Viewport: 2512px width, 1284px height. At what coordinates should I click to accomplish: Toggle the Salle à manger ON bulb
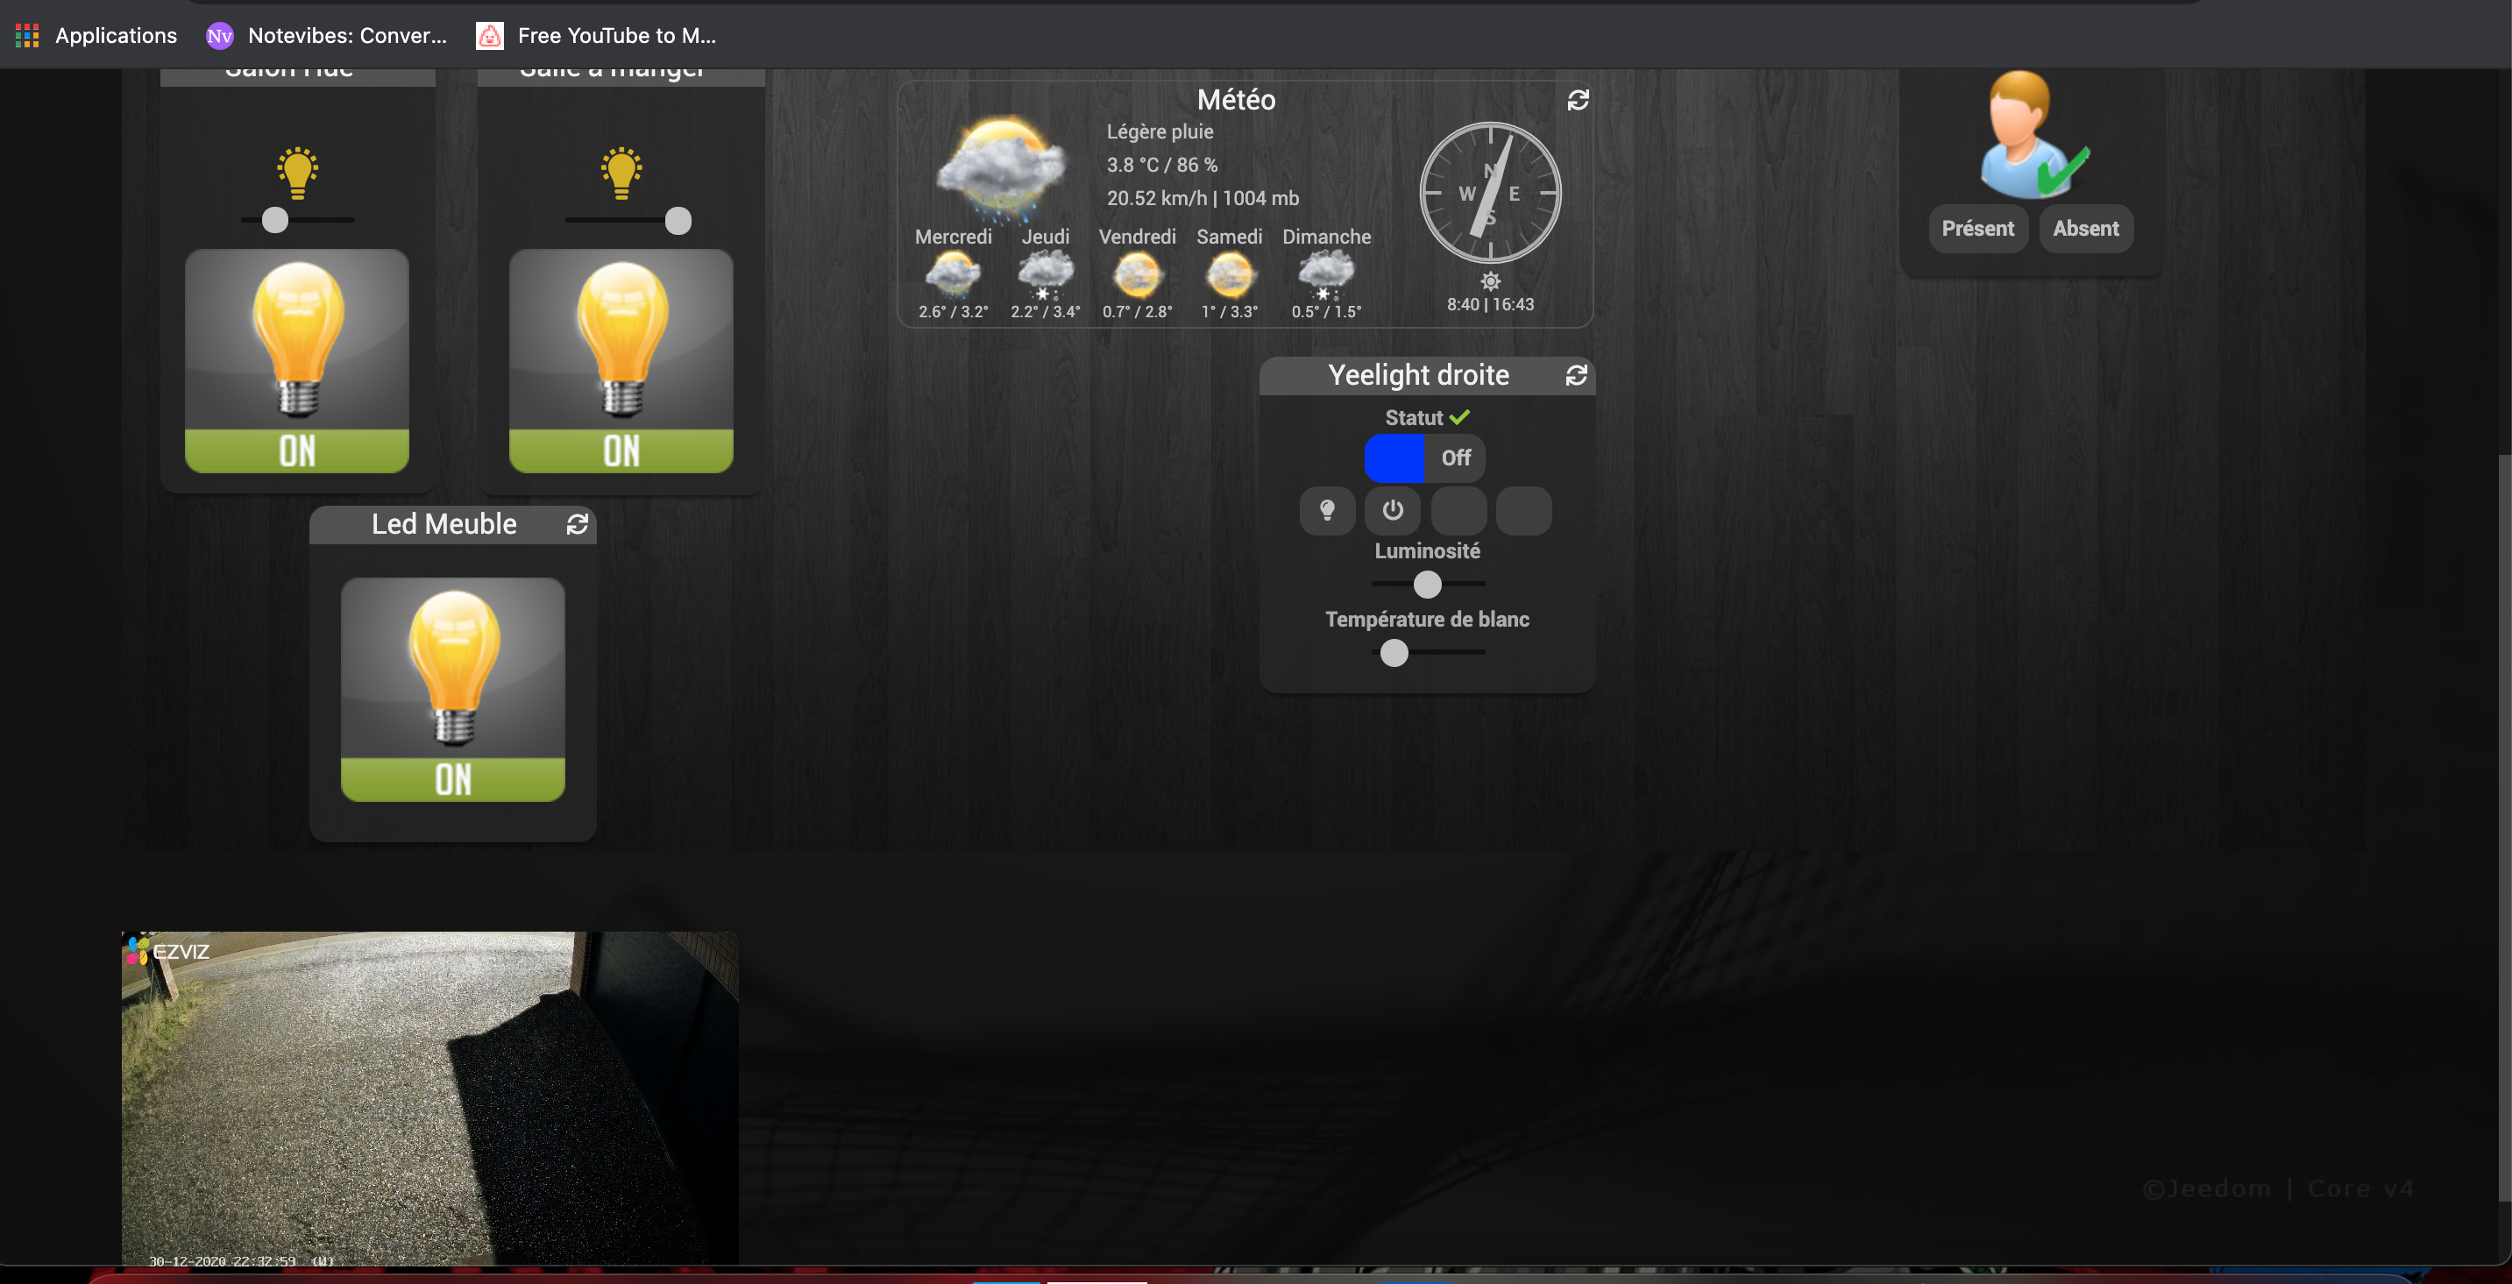pyautogui.click(x=621, y=361)
